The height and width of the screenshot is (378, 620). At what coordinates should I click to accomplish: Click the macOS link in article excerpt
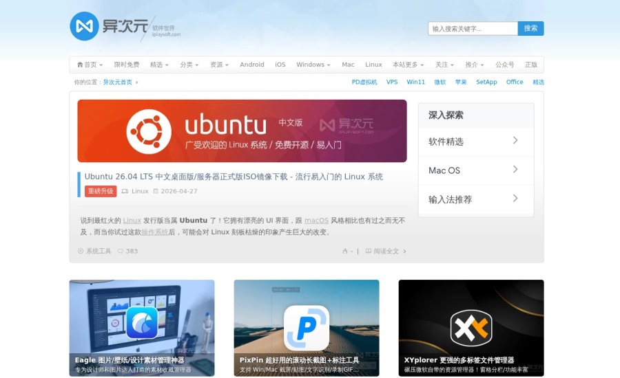[316, 220]
